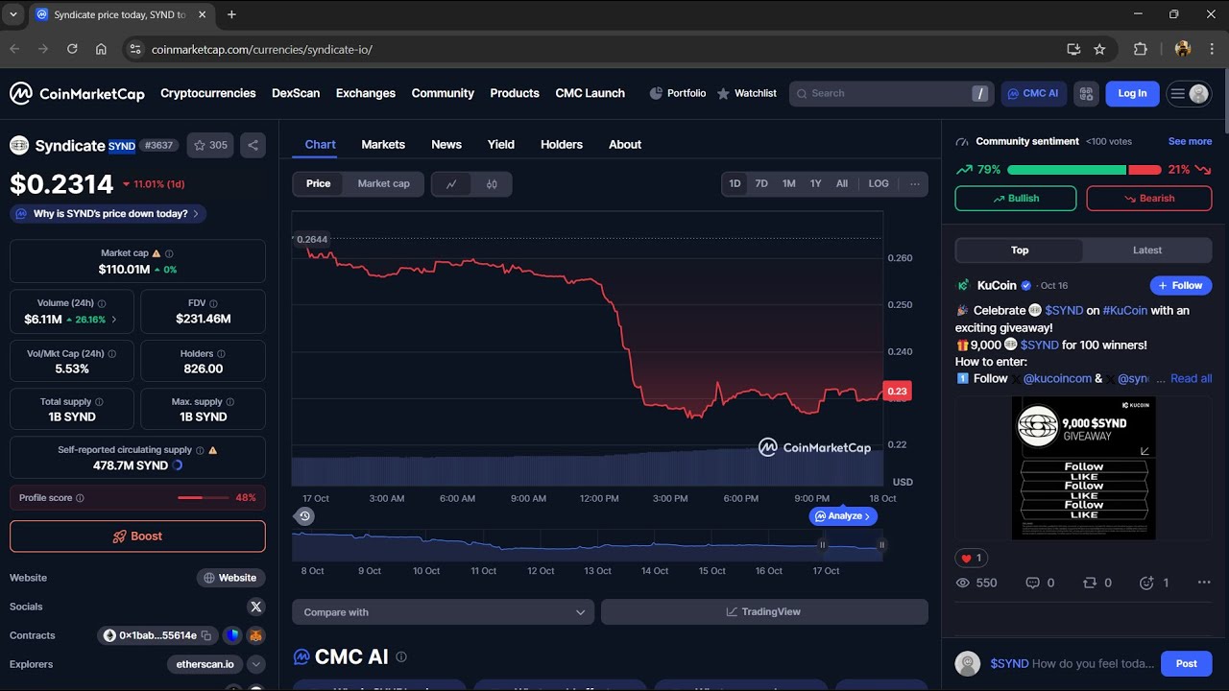The width and height of the screenshot is (1229, 691).
Task: Open KuCoin giveaway image thumbnail
Action: click(1084, 468)
